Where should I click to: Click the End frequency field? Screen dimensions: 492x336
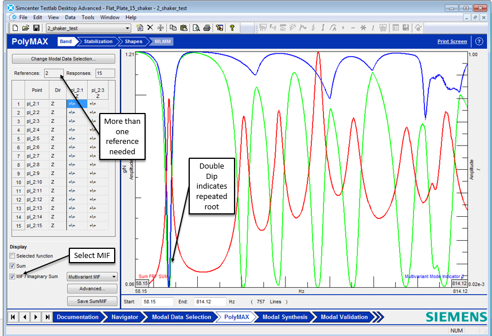210,302
